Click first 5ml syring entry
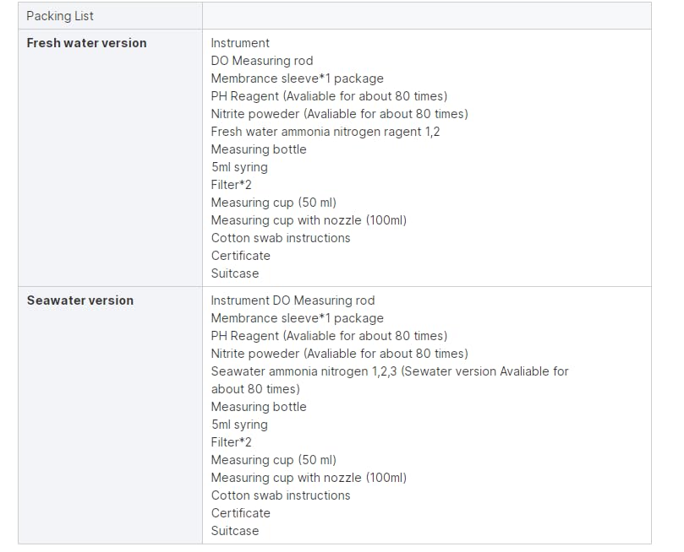The height and width of the screenshot is (552, 684). pyautogui.click(x=239, y=167)
